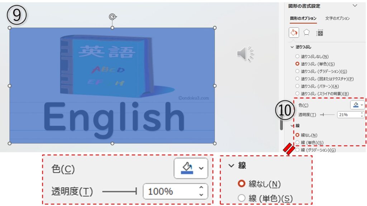The height and width of the screenshot is (206, 367).
Task: Switch to the 文字のオプション tab
Action: tap(337, 18)
